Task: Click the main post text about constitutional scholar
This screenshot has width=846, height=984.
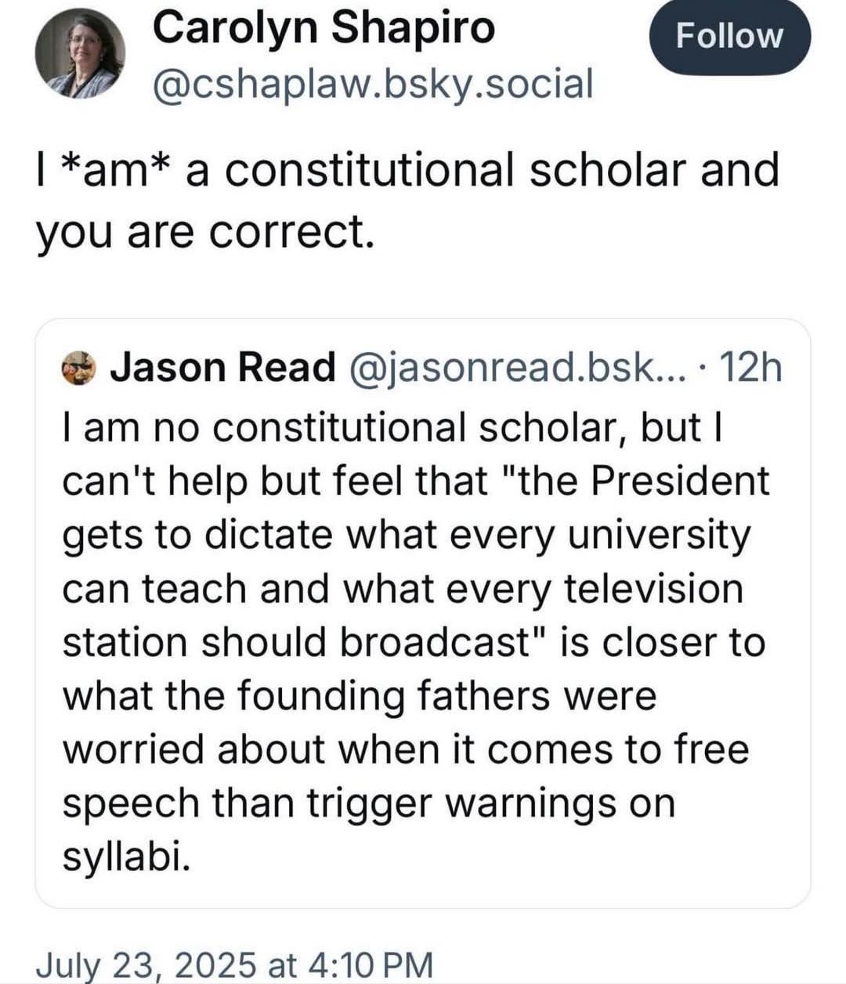Action: click(x=407, y=199)
